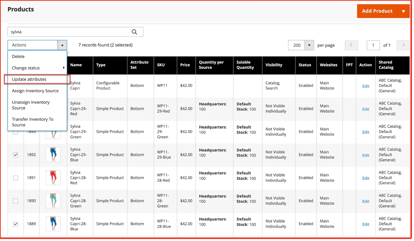Collapse the Actions dropdown
Image resolution: width=414 pixels, height=241 pixels.
(62, 45)
